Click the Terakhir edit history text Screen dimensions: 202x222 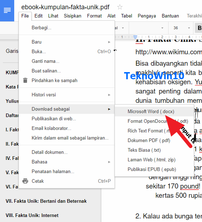click(195, 16)
